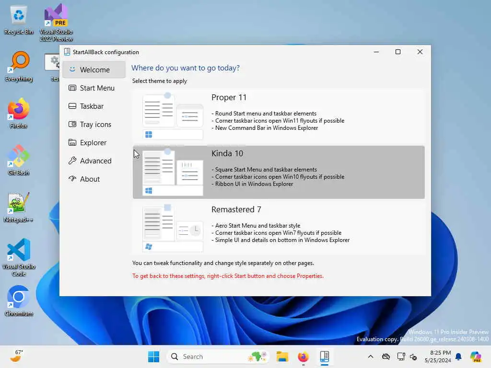Open the Explorer settings page

coord(94,142)
